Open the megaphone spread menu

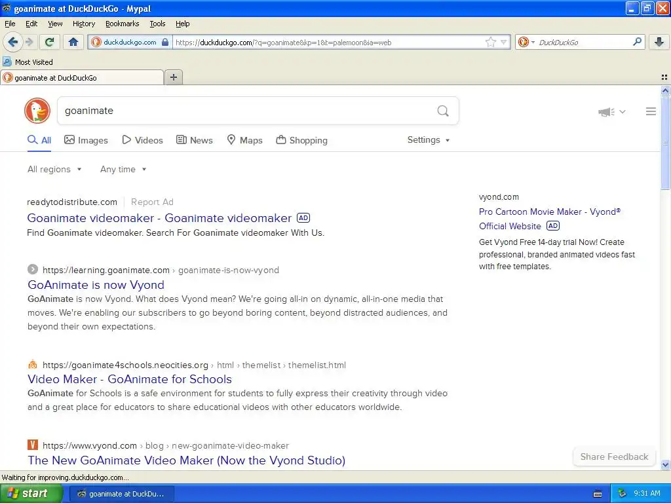click(611, 111)
